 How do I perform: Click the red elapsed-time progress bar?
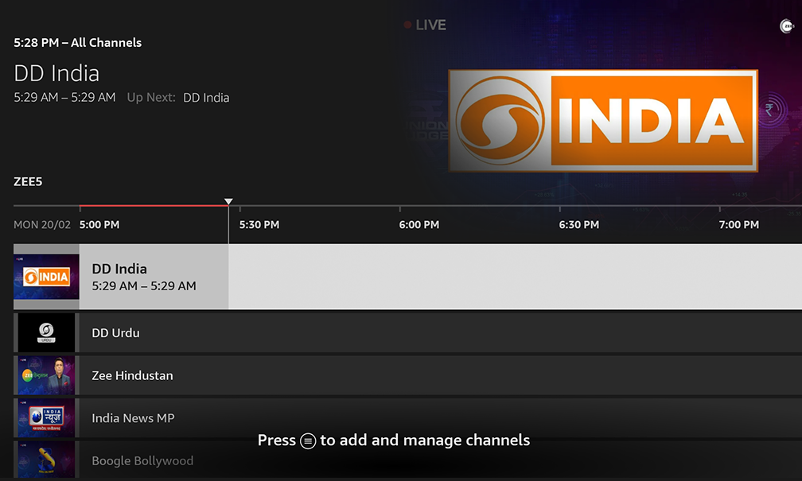coord(154,205)
